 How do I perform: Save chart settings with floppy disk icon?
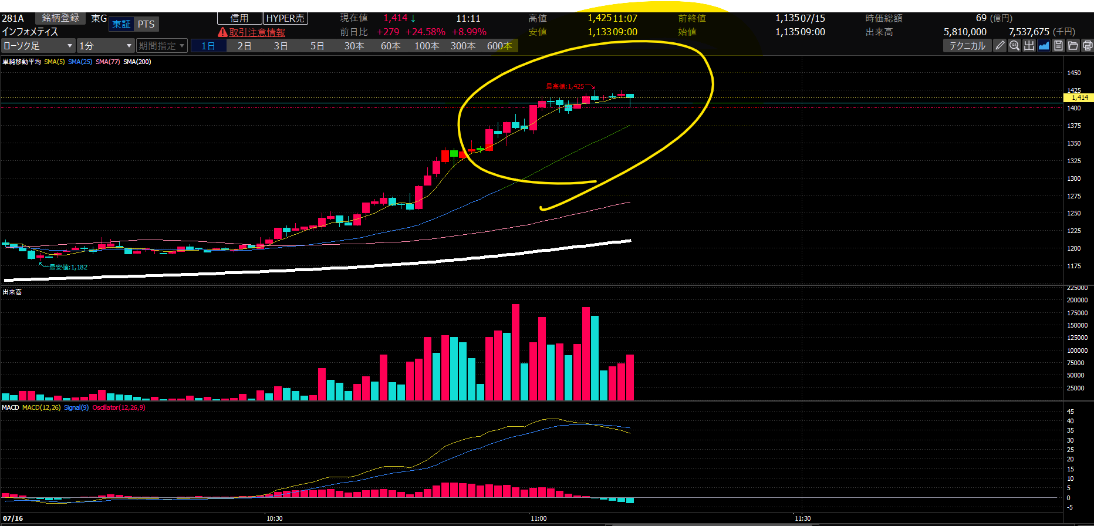[1058, 46]
